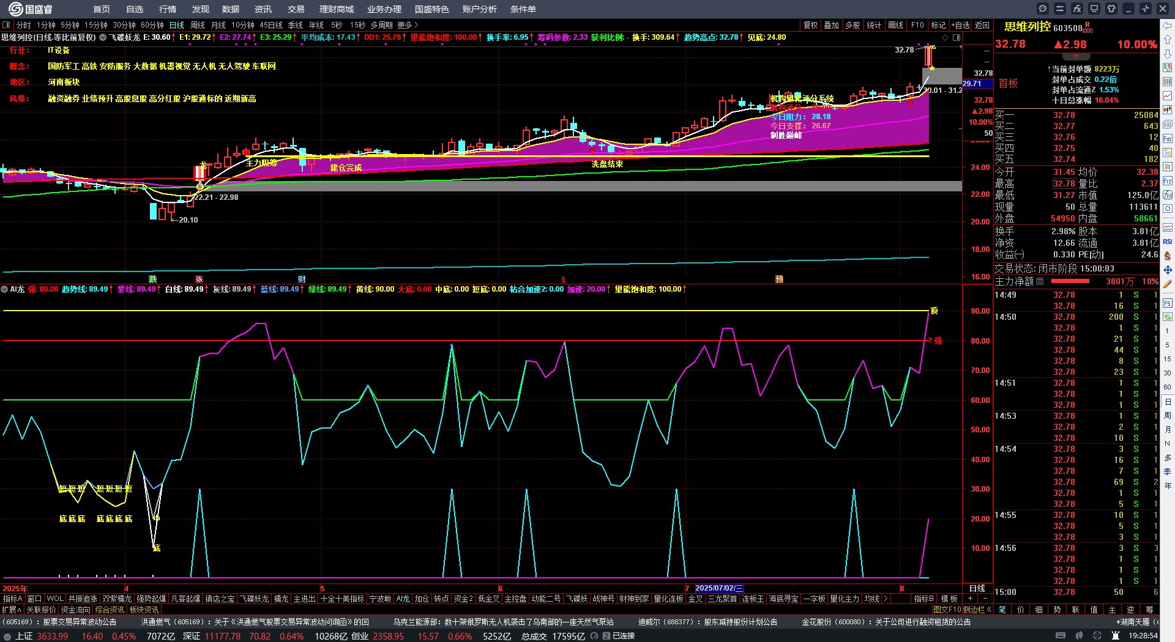Switch to 分时 intraday view
1175x642 pixels.
tap(24, 25)
